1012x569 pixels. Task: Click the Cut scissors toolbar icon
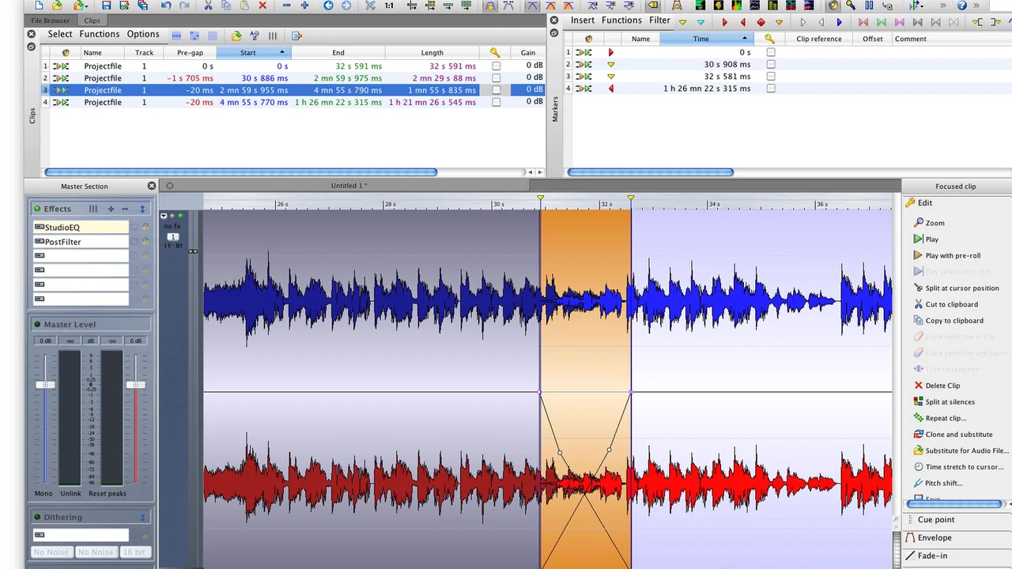tap(208, 6)
